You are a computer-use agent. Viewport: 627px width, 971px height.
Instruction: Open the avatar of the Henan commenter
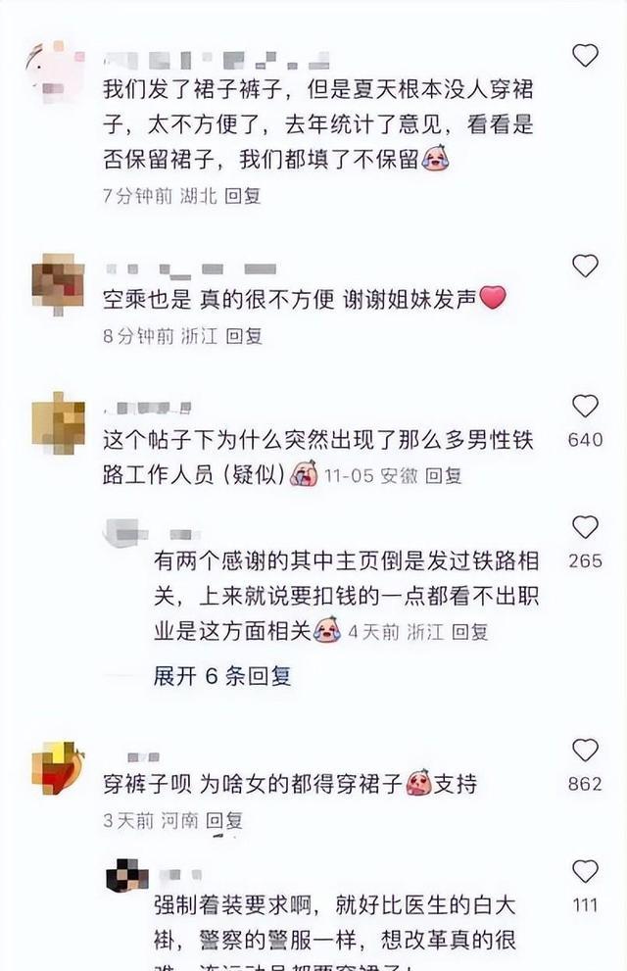coord(58,768)
